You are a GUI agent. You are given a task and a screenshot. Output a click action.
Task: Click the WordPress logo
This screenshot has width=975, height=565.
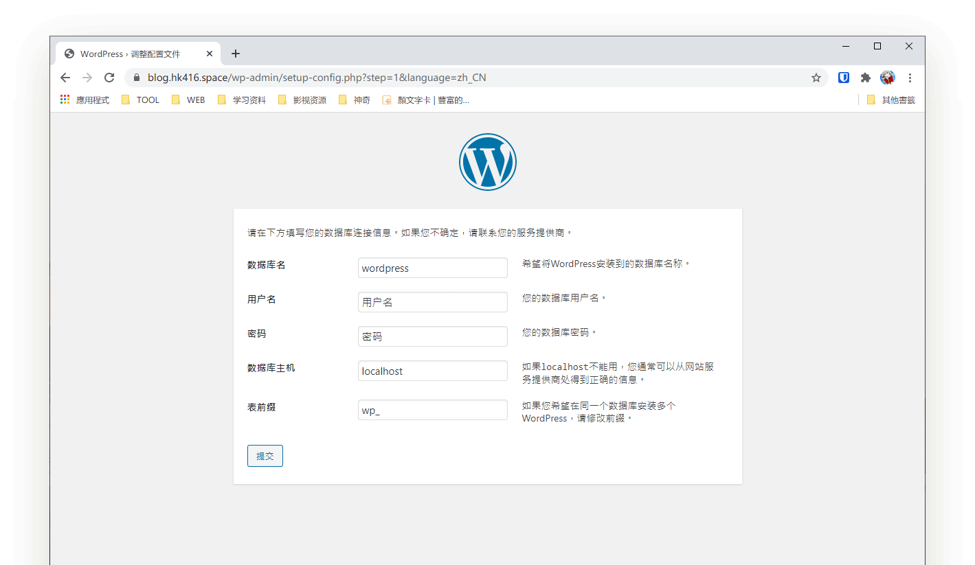tap(488, 162)
